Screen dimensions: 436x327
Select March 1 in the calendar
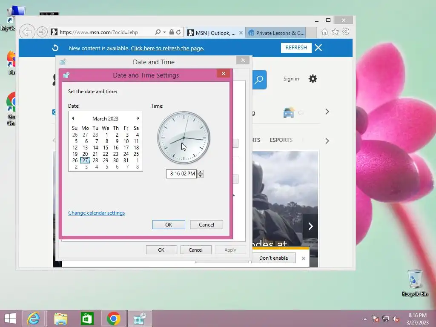(x=106, y=135)
